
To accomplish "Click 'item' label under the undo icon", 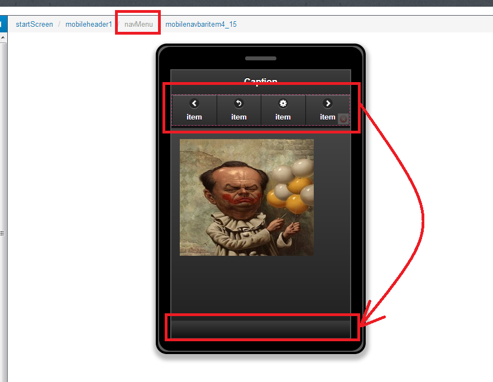I will click(x=239, y=117).
